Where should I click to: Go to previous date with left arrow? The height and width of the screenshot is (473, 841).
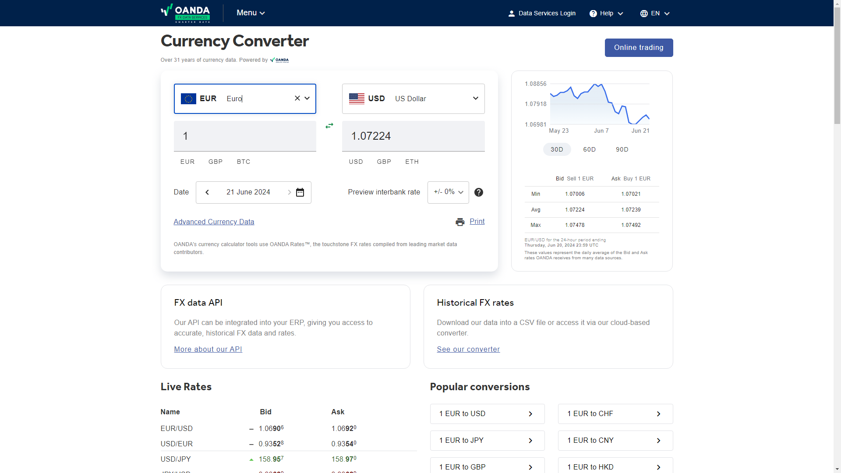[x=207, y=192]
